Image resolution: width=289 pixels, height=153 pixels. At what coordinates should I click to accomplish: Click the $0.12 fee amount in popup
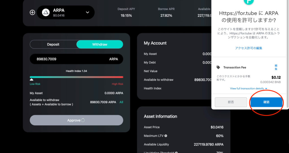(276, 78)
